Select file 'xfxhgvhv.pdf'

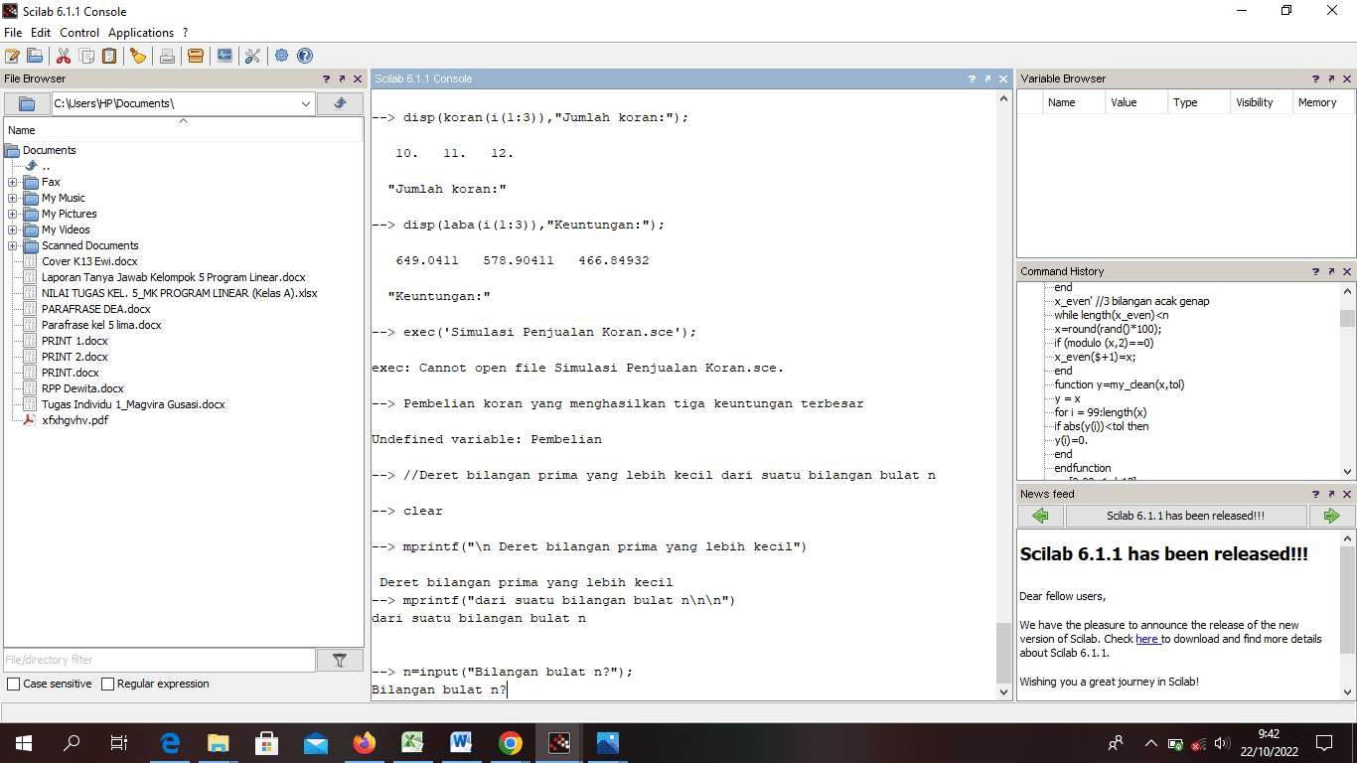(x=75, y=420)
